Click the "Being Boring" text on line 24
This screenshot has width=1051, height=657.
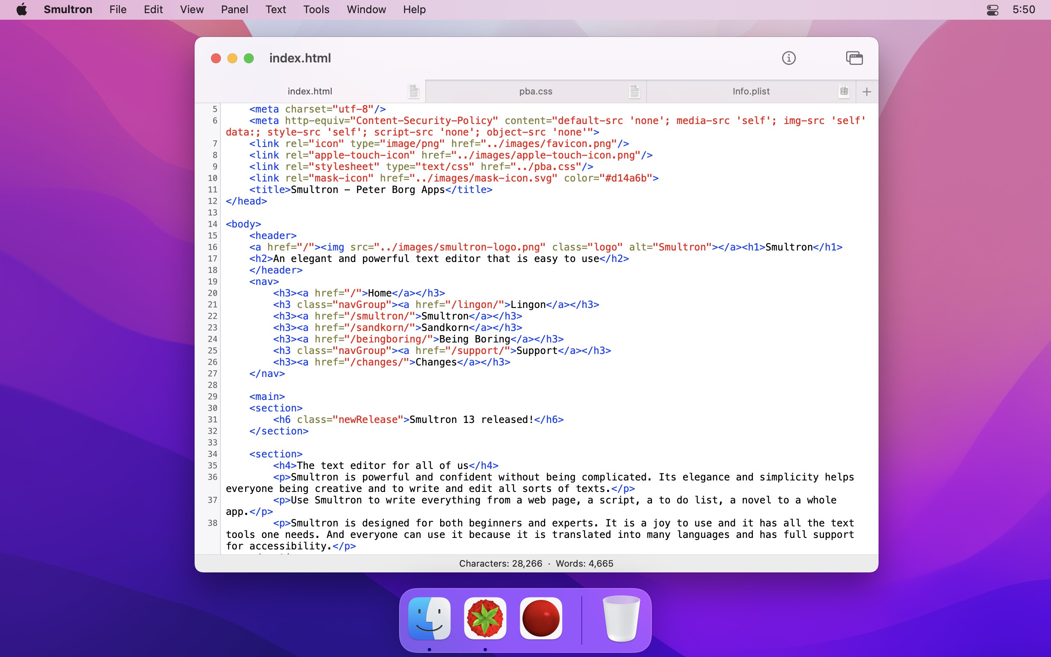tap(474, 339)
